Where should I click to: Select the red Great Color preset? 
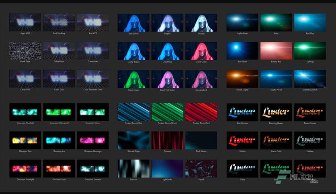tap(201, 51)
